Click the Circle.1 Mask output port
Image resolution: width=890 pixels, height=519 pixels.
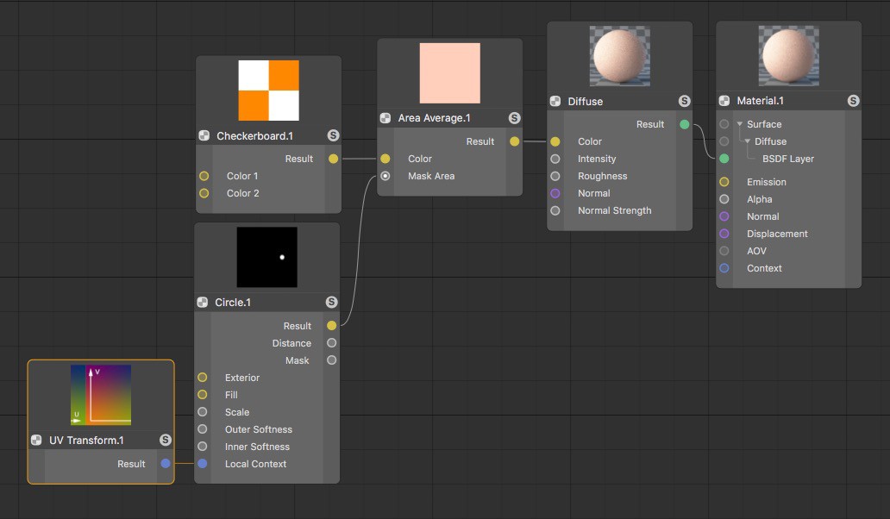[x=331, y=360]
